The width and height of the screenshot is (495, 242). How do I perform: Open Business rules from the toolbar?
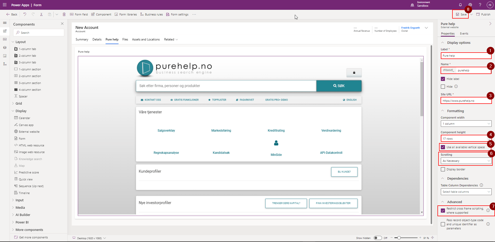(x=151, y=14)
